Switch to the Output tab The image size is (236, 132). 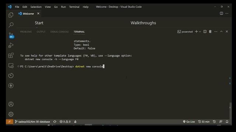[x=41, y=32]
